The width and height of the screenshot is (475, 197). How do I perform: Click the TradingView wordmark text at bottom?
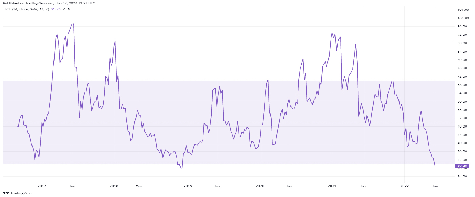click(21, 194)
